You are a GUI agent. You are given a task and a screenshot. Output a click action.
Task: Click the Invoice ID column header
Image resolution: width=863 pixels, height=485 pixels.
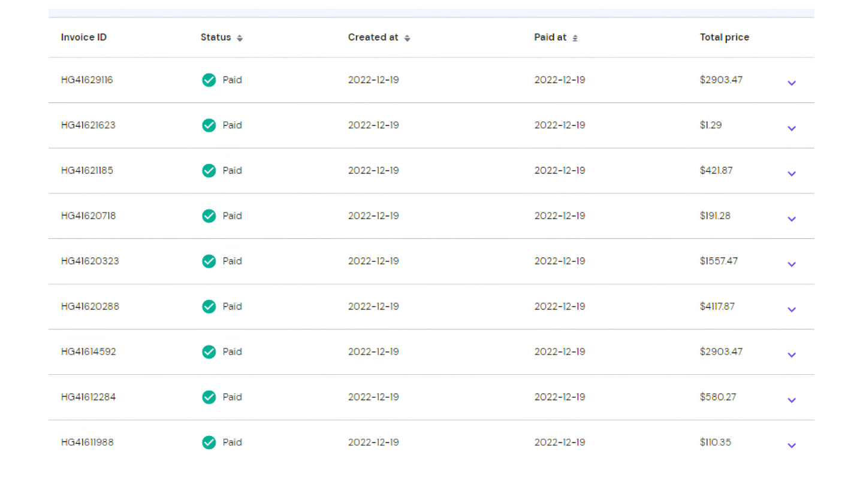pyautogui.click(x=84, y=37)
